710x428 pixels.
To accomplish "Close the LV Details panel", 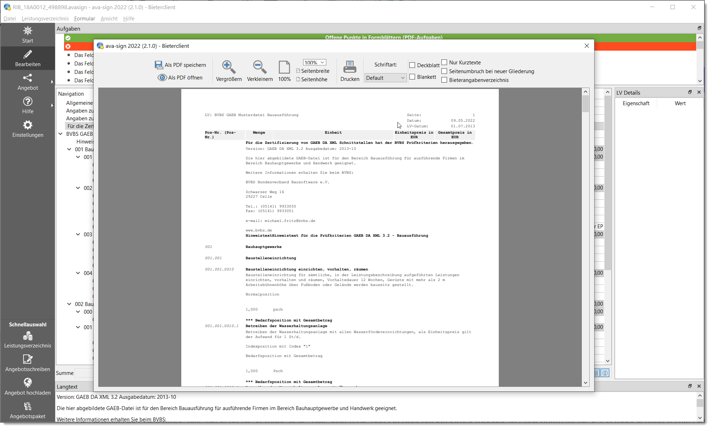I will [x=699, y=92].
